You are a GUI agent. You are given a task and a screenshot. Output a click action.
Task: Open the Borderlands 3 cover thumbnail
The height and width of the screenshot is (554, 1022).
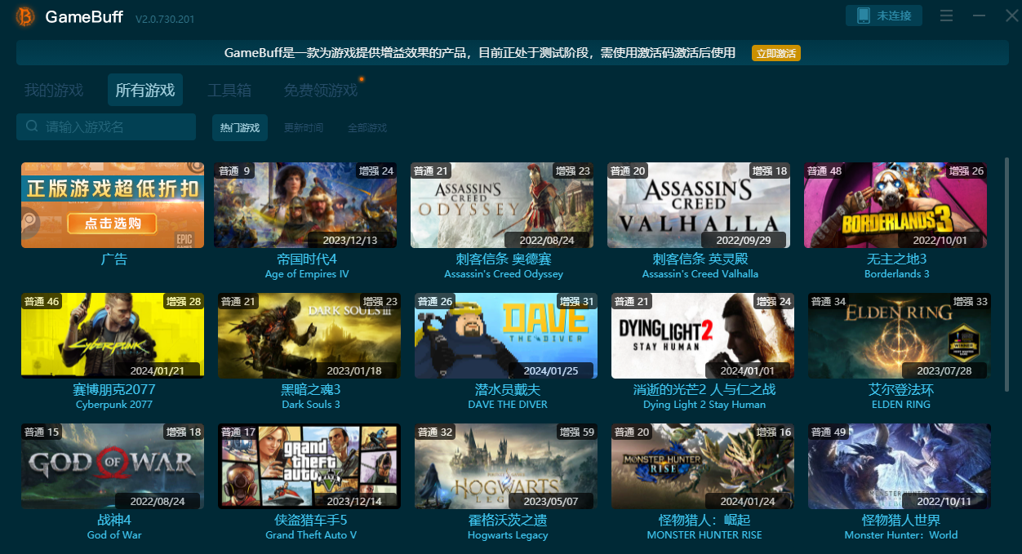point(895,205)
